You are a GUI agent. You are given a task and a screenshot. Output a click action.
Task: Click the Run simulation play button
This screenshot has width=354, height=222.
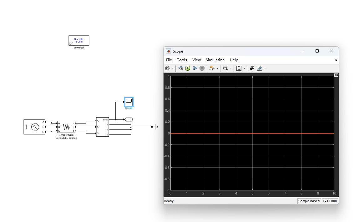coord(188,68)
